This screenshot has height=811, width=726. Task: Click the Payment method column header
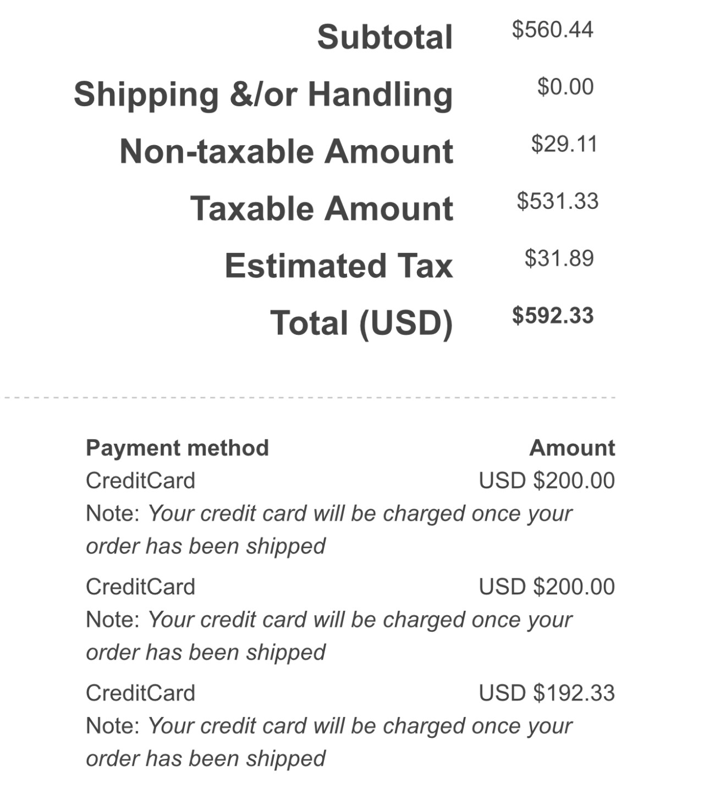coord(177,448)
